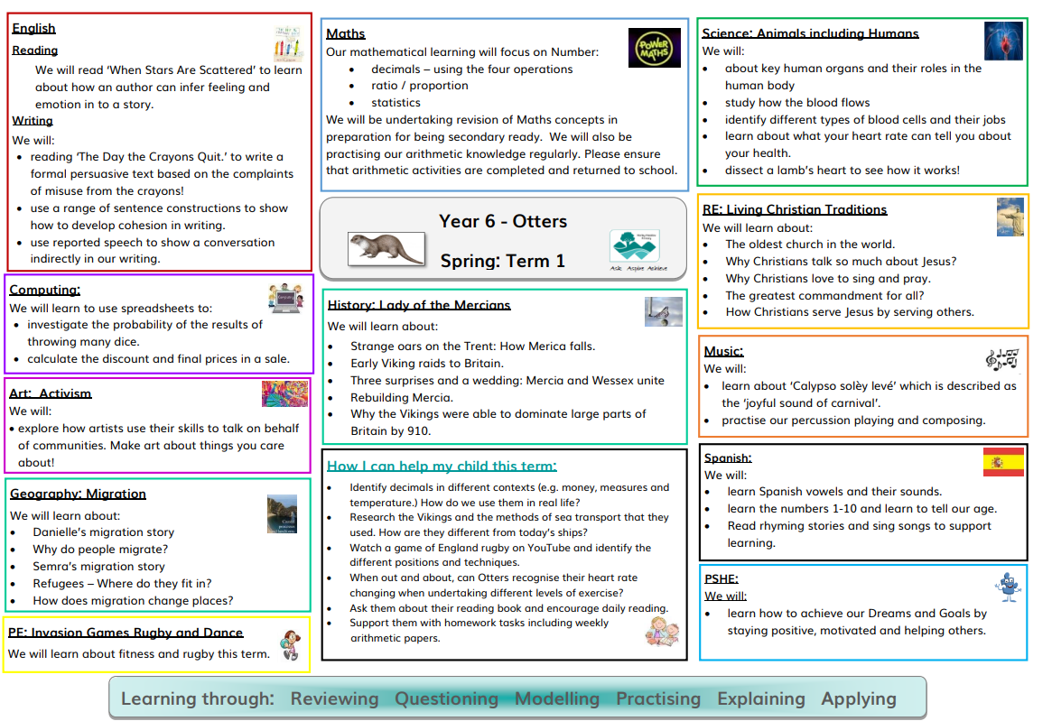1052x721 pixels.
Task: Select the Spanish flag icon
Action: pos(1003,462)
